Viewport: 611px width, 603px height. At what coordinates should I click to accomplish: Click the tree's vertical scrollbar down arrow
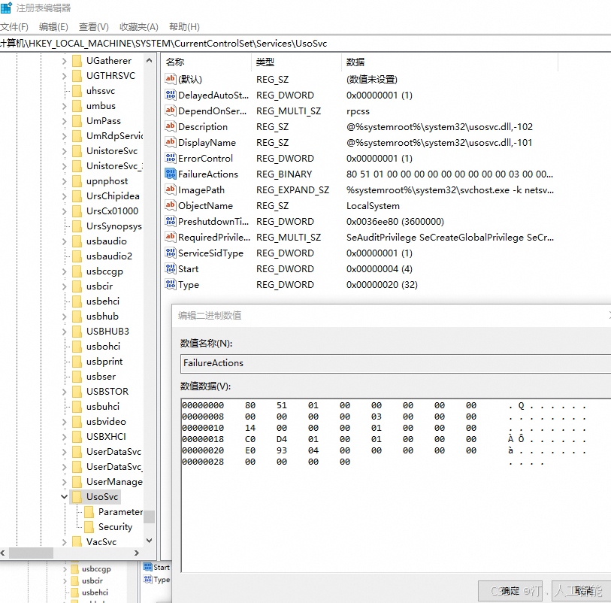[x=150, y=541]
